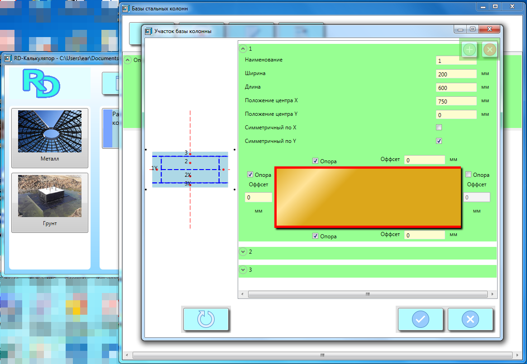527x364 pixels.
Task: Expand section 2 chevron
Action: (243, 251)
